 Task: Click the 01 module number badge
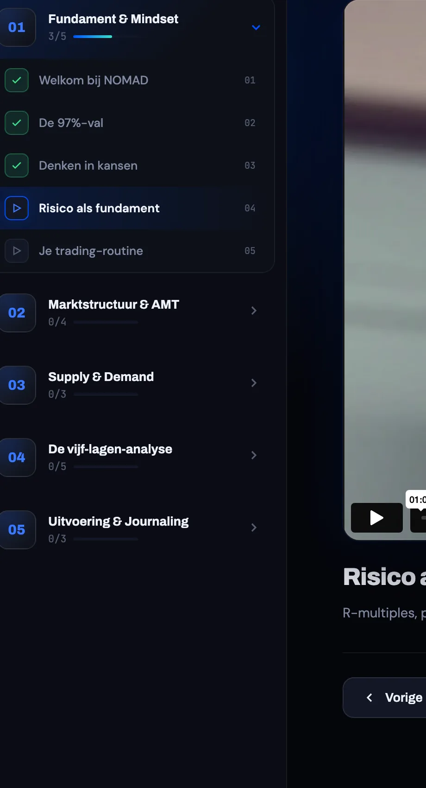17,27
